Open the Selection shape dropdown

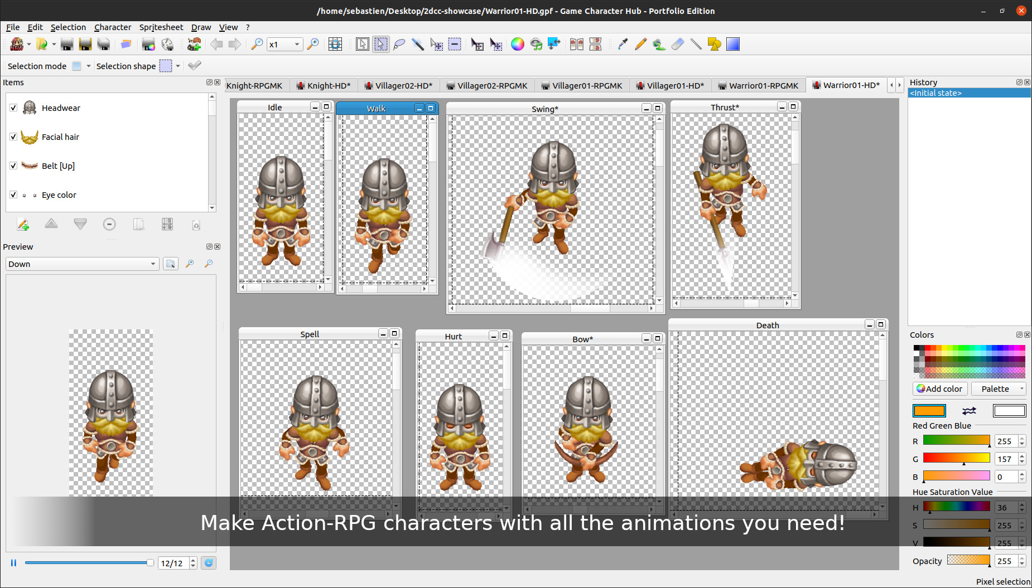point(177,66)
